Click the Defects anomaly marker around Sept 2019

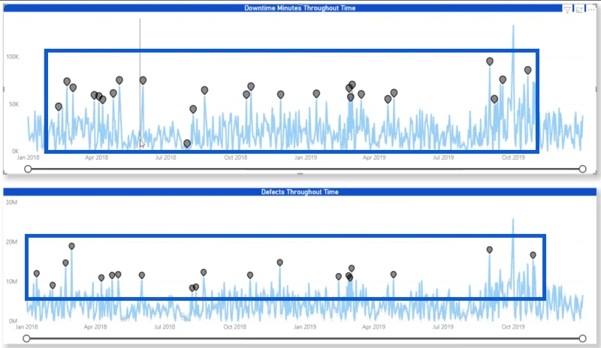pyautogui.click(x=490, y=250)
